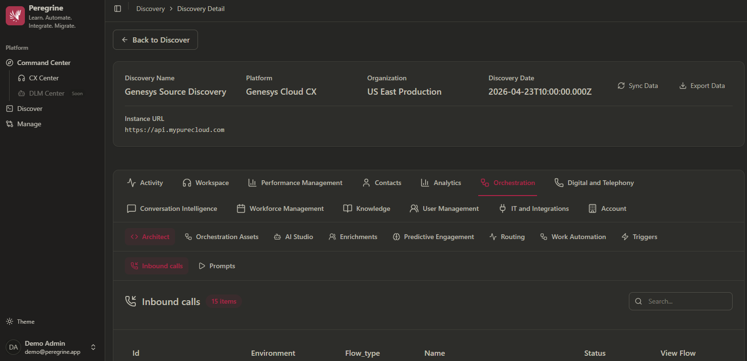Image resolution: width=747 pixels, height=361 pixels.
Task: Click the Inbound calls phone heading icon
Action: (x=131, y=301)
